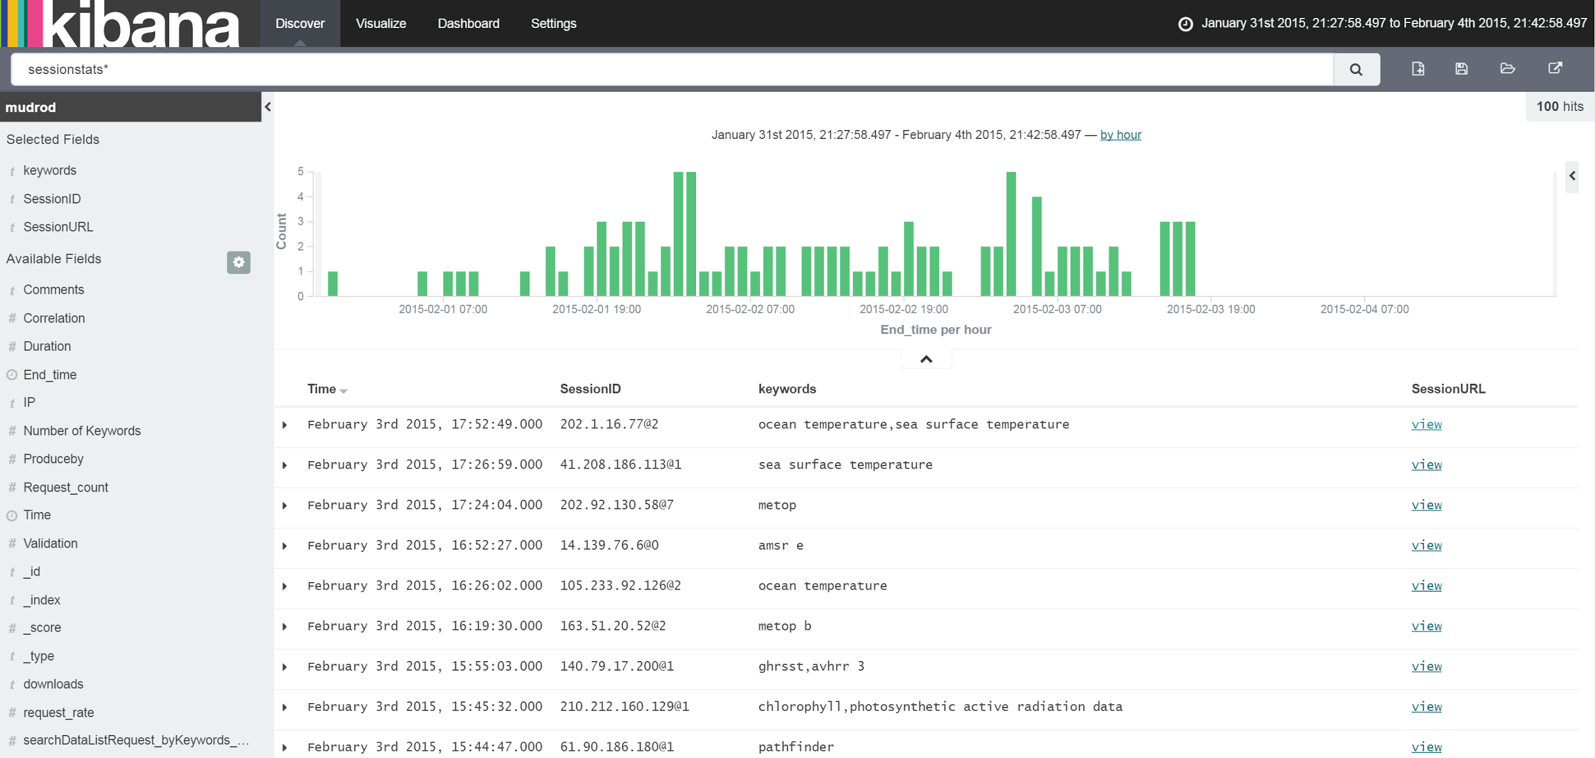The height and width of the screenshot is (758, 1595).
Task: Click the downloads field
Action: tap(54, 684)
